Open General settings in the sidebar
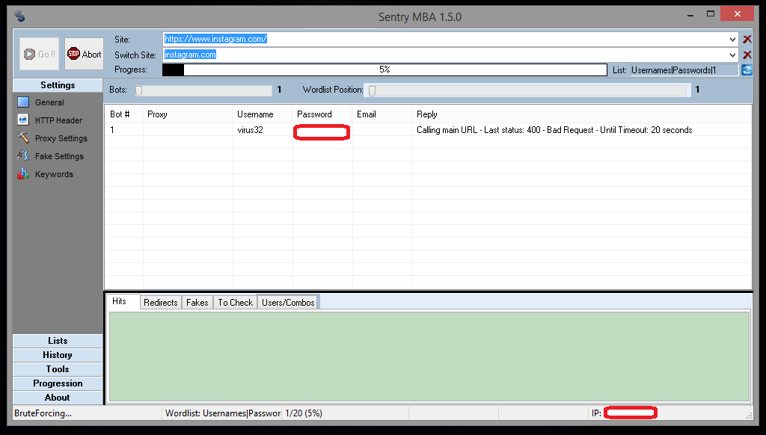Screen dimensions: 766x435 point(49,102)
